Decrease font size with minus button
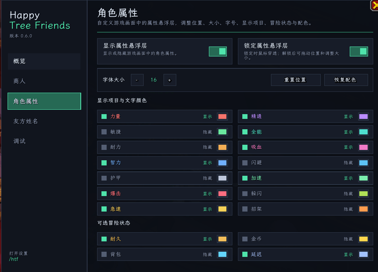This screenshot has height=272, width=378. 137,80
